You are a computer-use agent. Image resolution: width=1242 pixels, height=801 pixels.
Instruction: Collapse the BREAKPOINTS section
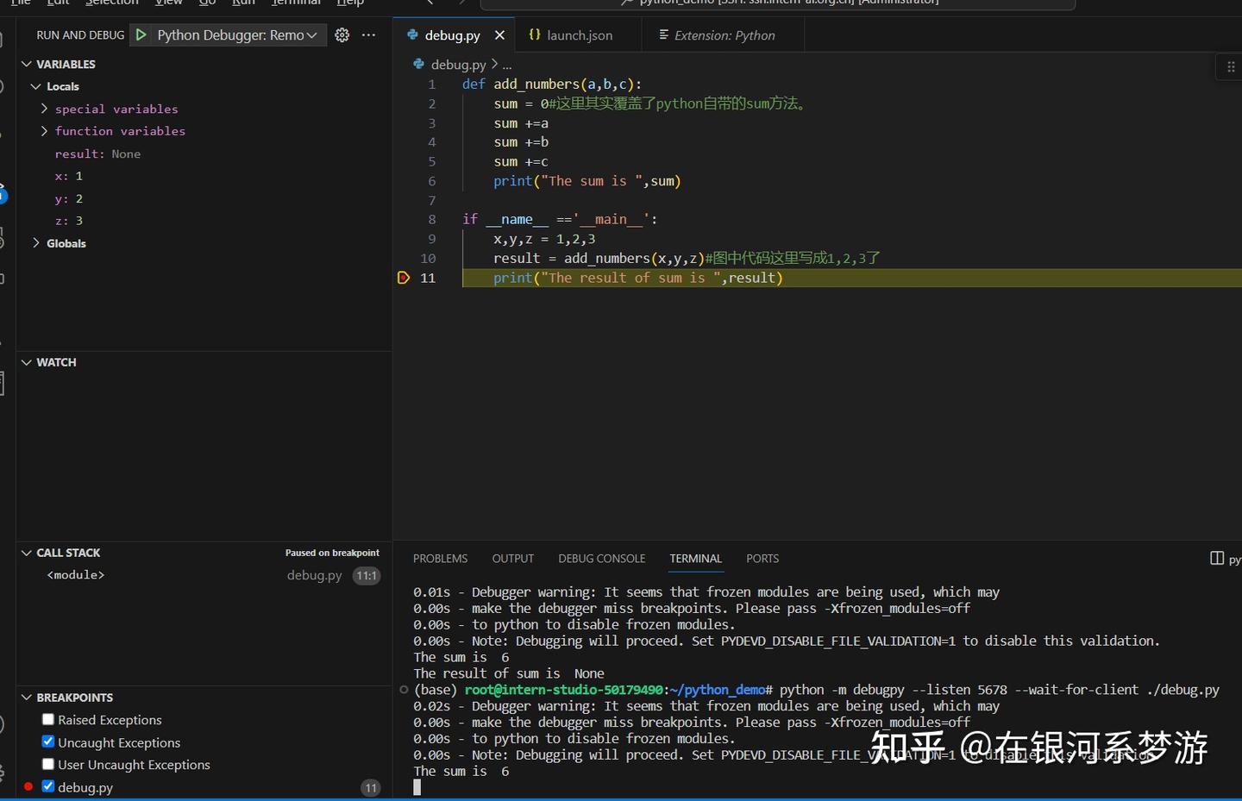(x=27, y=698)
